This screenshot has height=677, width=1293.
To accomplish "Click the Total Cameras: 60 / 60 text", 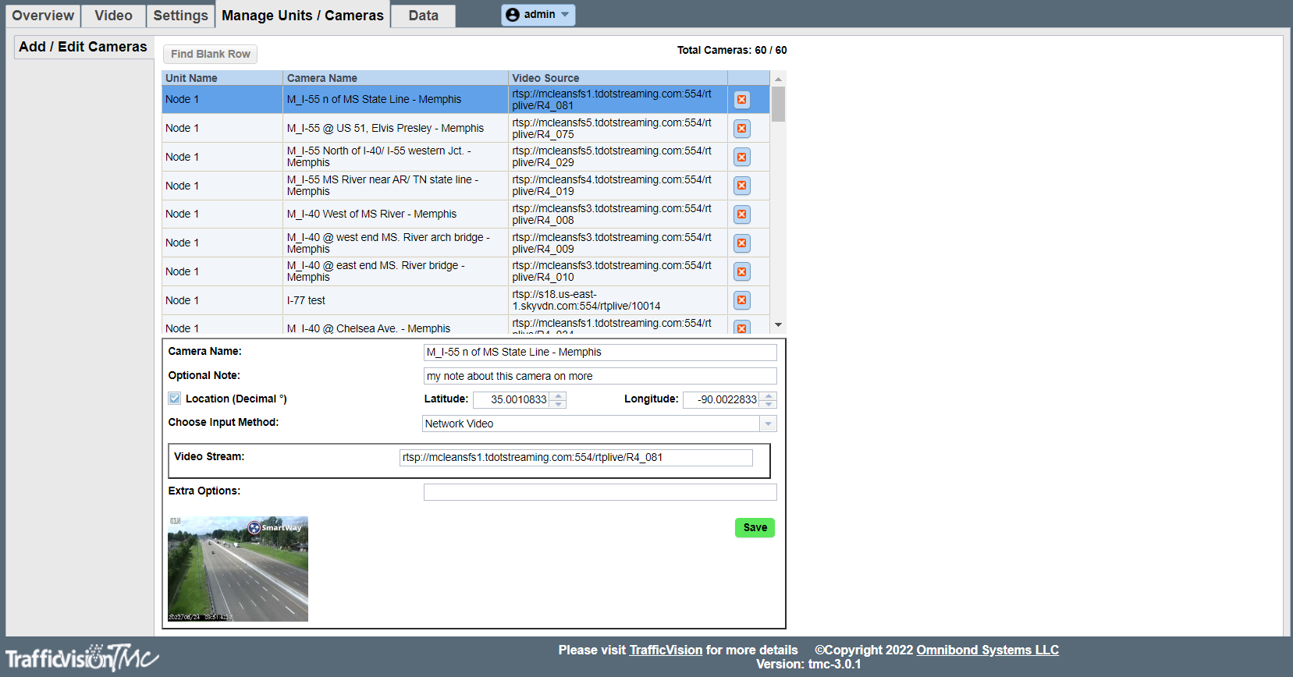I will pyautogui.click(x=732, y=50).
